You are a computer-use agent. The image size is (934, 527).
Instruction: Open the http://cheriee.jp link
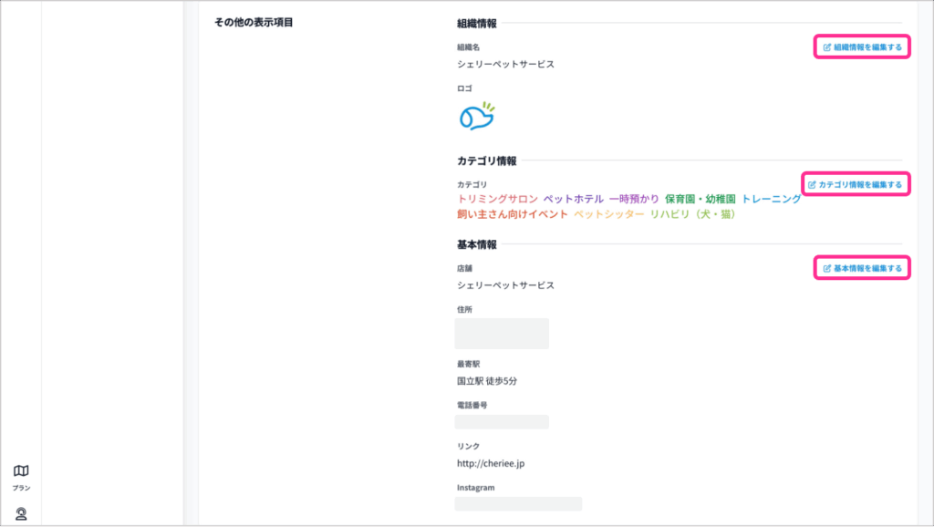click(491, 463)
